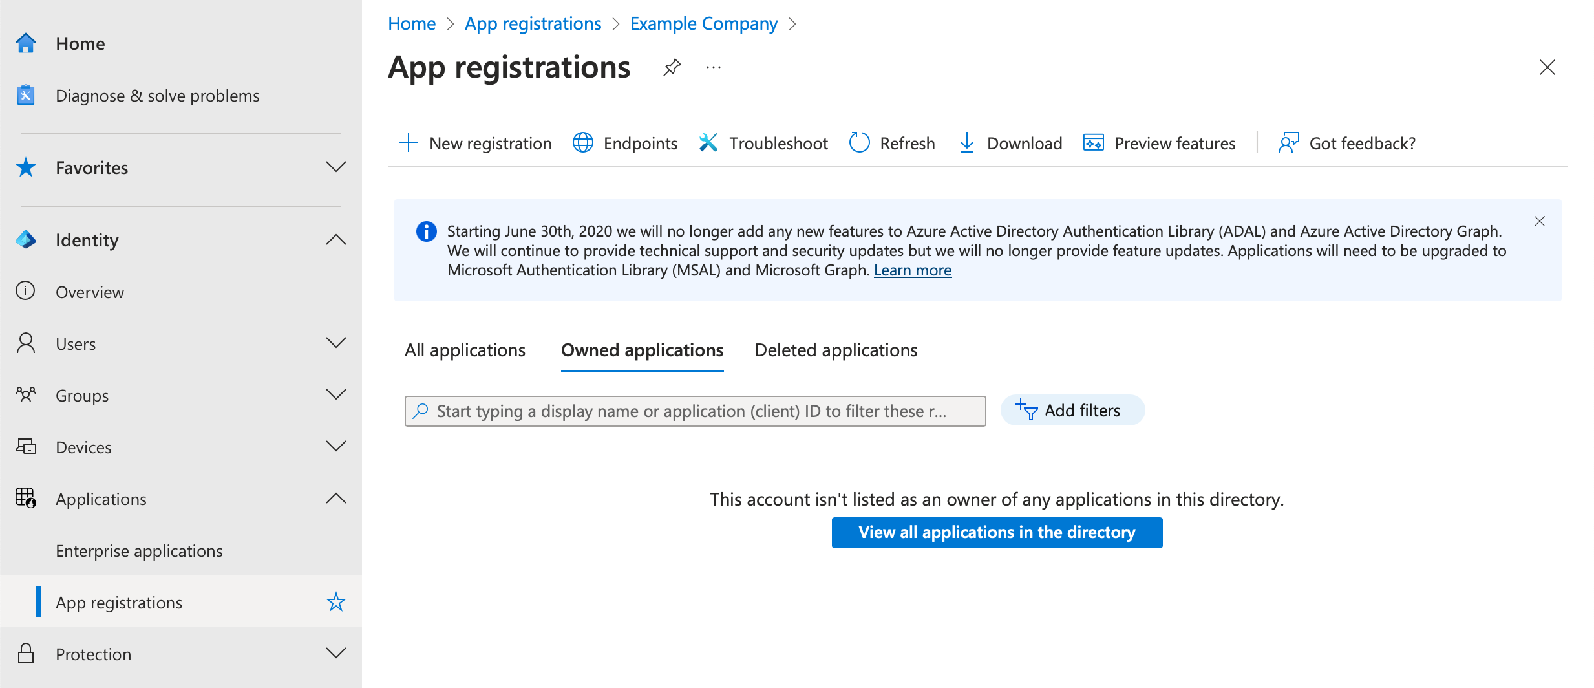Close the App registrations blade
The height and width of the screenshot is (688, 1594).
coord(1547,67)
